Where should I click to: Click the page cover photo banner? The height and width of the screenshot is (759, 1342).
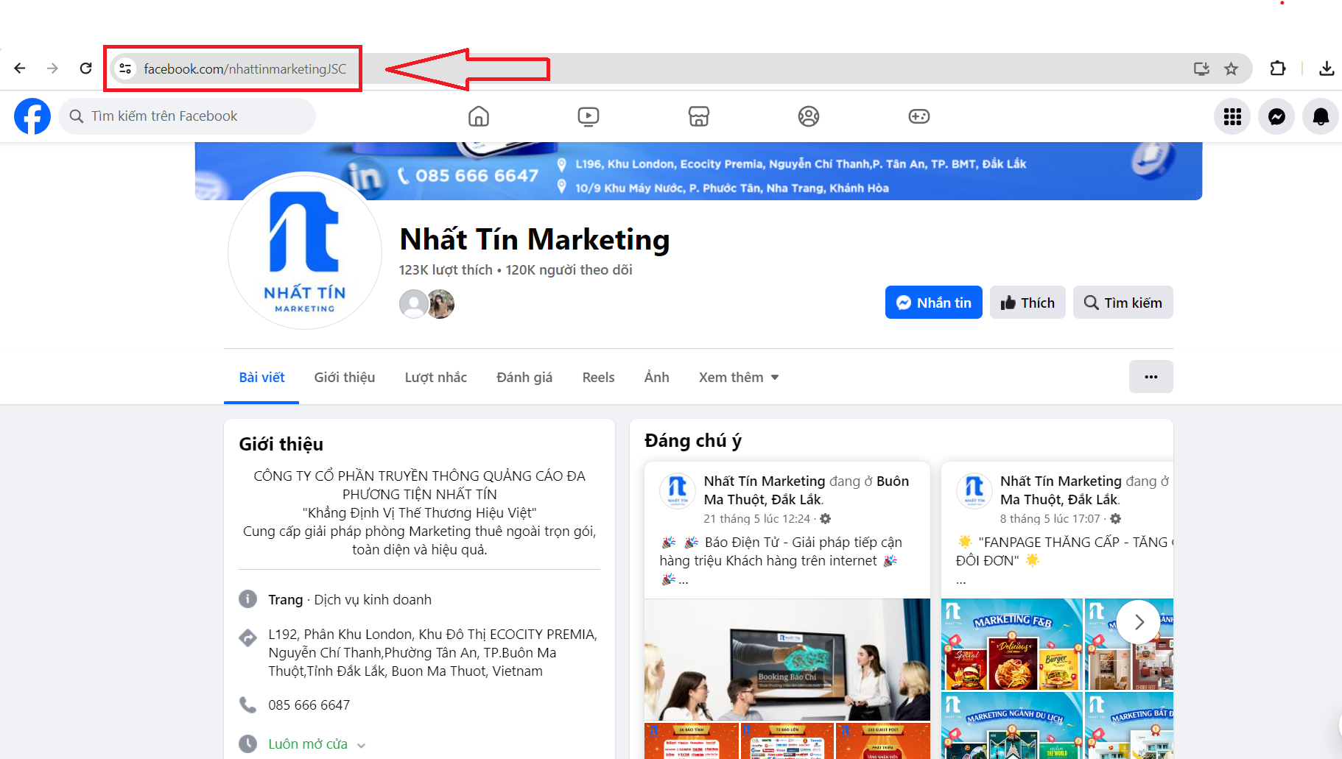[x=698, y=171]
